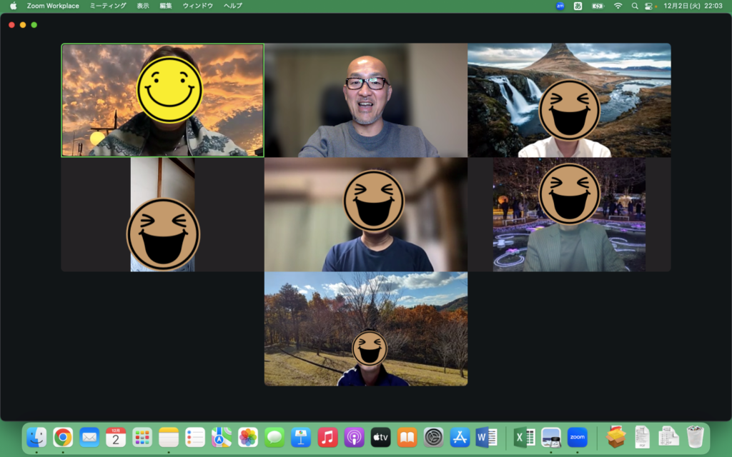732x457 pixels.
Task: Open the Photos app from the Dock
Action: [248, 437]
